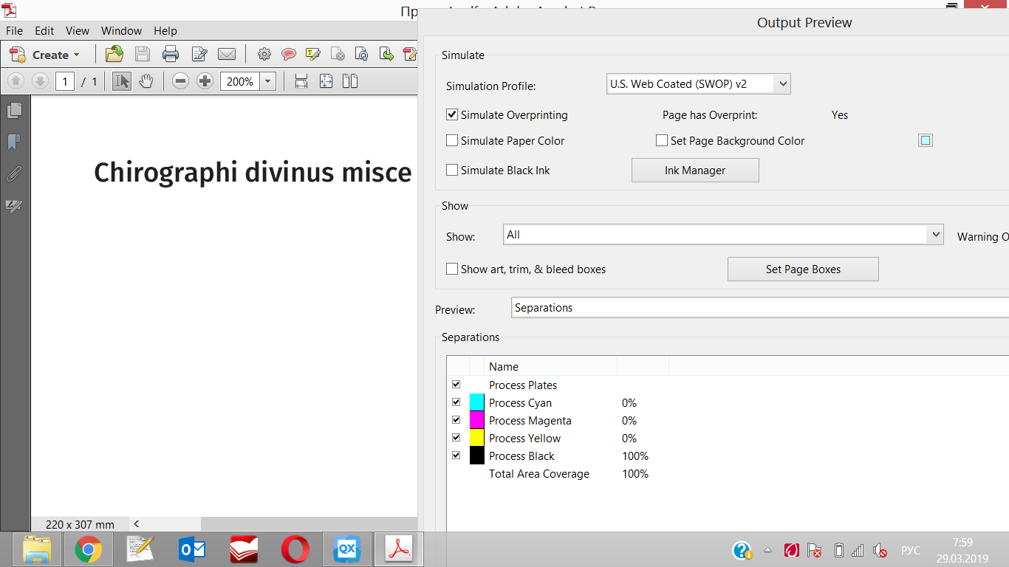Enable Simulate Paper Color
Viewport: 1009px width, 567px height.
pos(452,141)
